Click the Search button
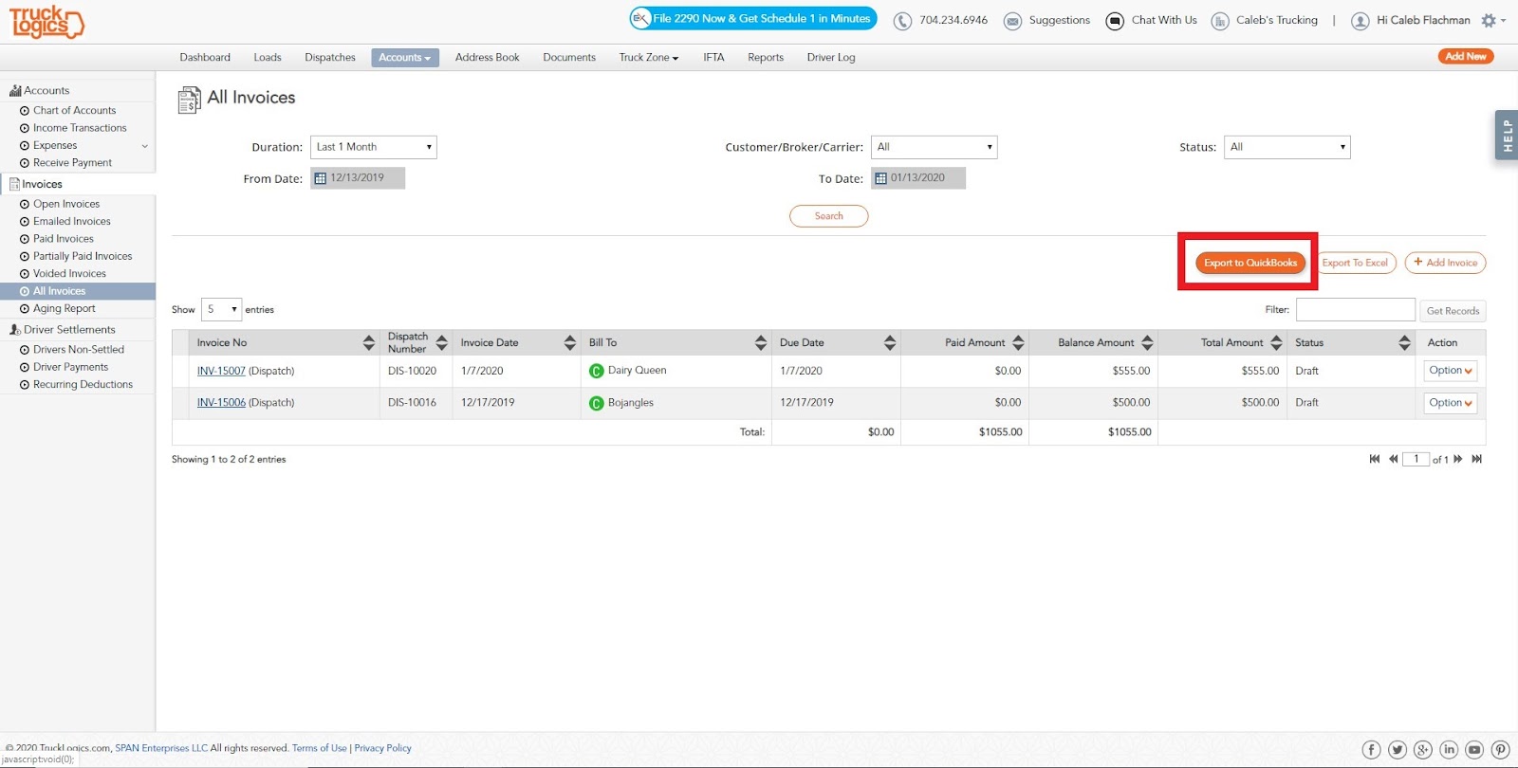1518x768 pixels. pyautogui.click(x=829, y=216)
